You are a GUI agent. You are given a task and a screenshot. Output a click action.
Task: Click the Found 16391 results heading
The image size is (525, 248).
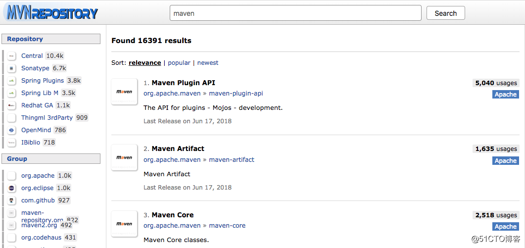click(x=151, y=41)
